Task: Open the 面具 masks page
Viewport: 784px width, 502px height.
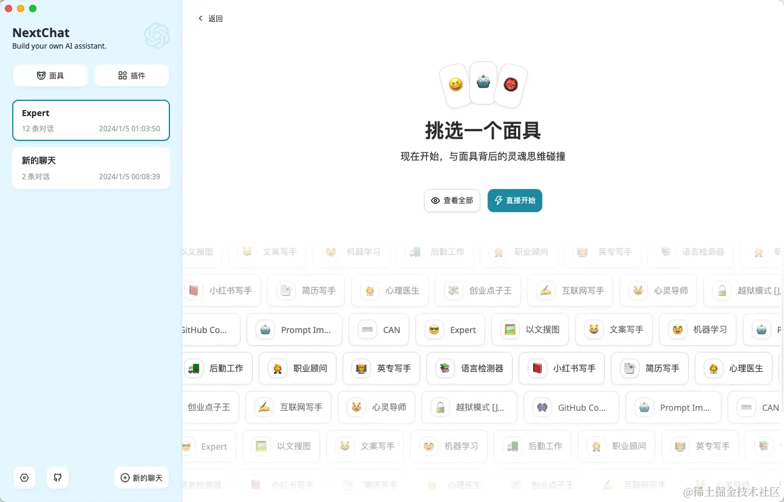Action: [50, 75]
